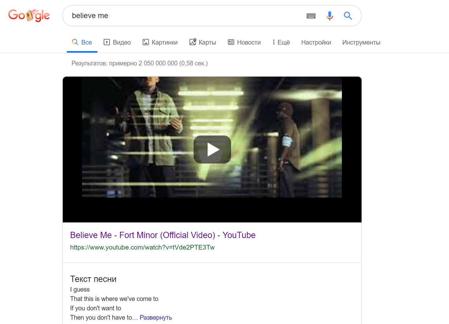Click the result count text 'Результатов: примерно 2 050 000 000'
Screen dimensions: 449x324
pos(125,63)
